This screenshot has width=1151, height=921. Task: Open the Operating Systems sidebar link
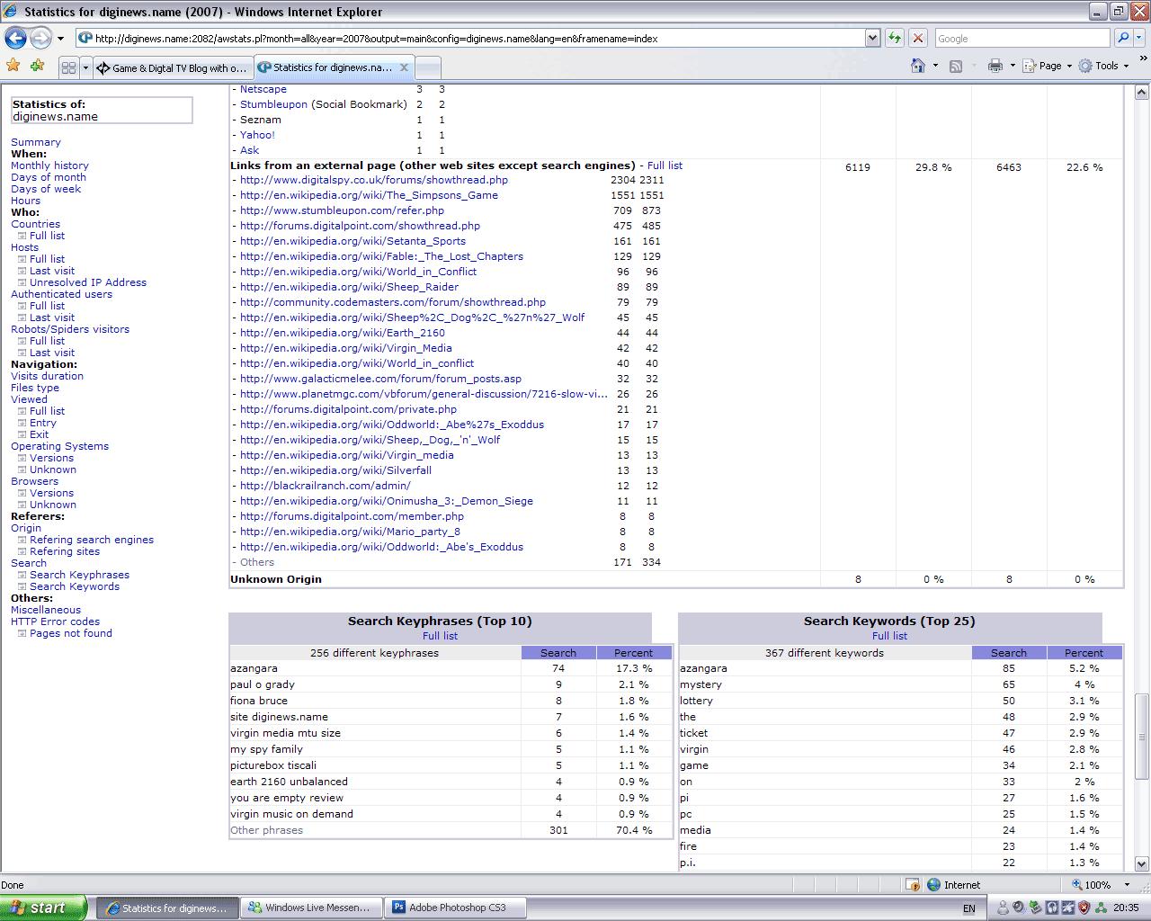(x=59, y=446)
